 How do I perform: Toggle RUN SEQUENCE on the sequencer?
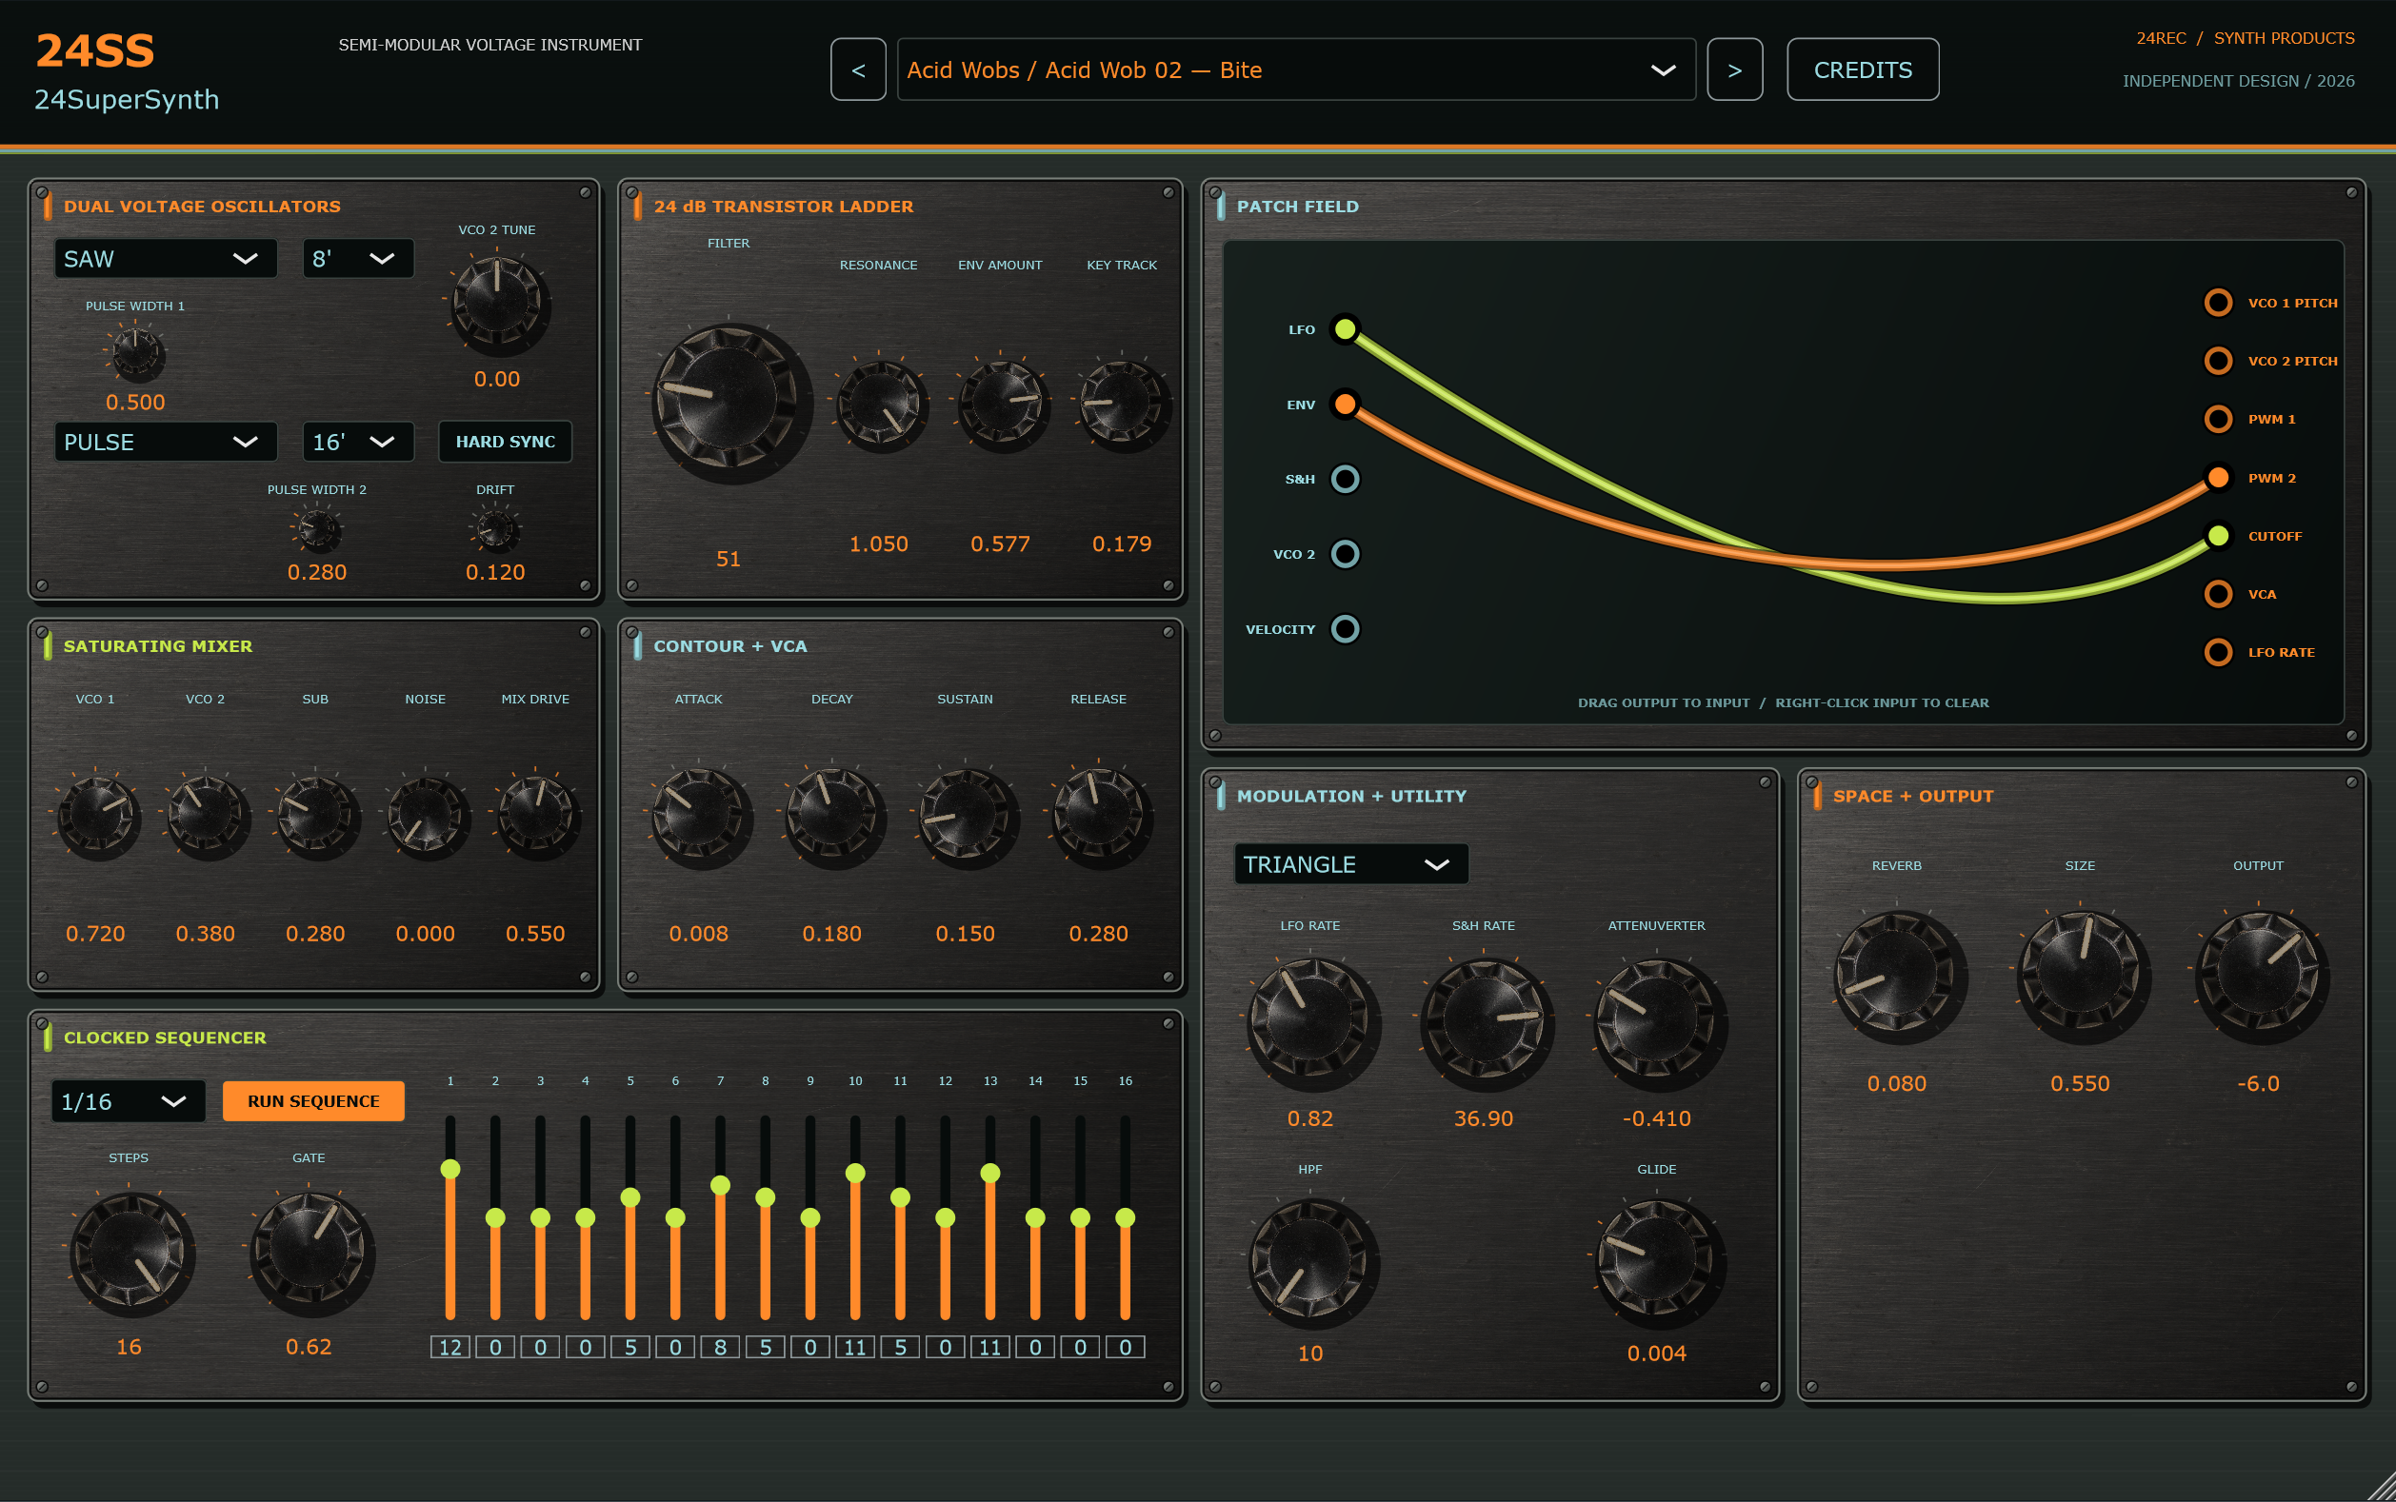(313, 1100)
